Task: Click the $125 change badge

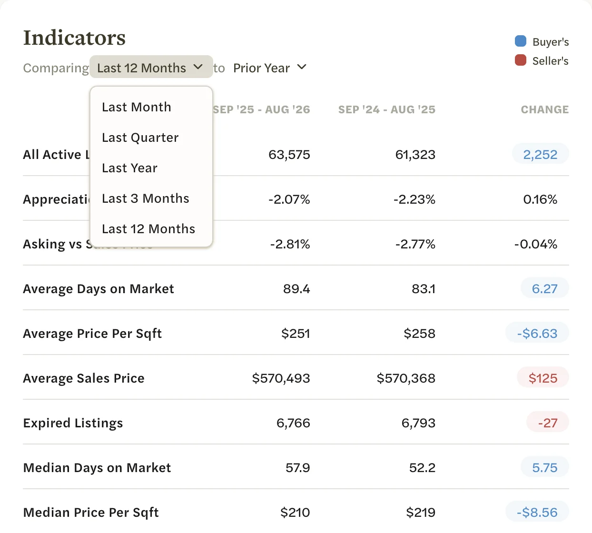Action: coord(543,378)
